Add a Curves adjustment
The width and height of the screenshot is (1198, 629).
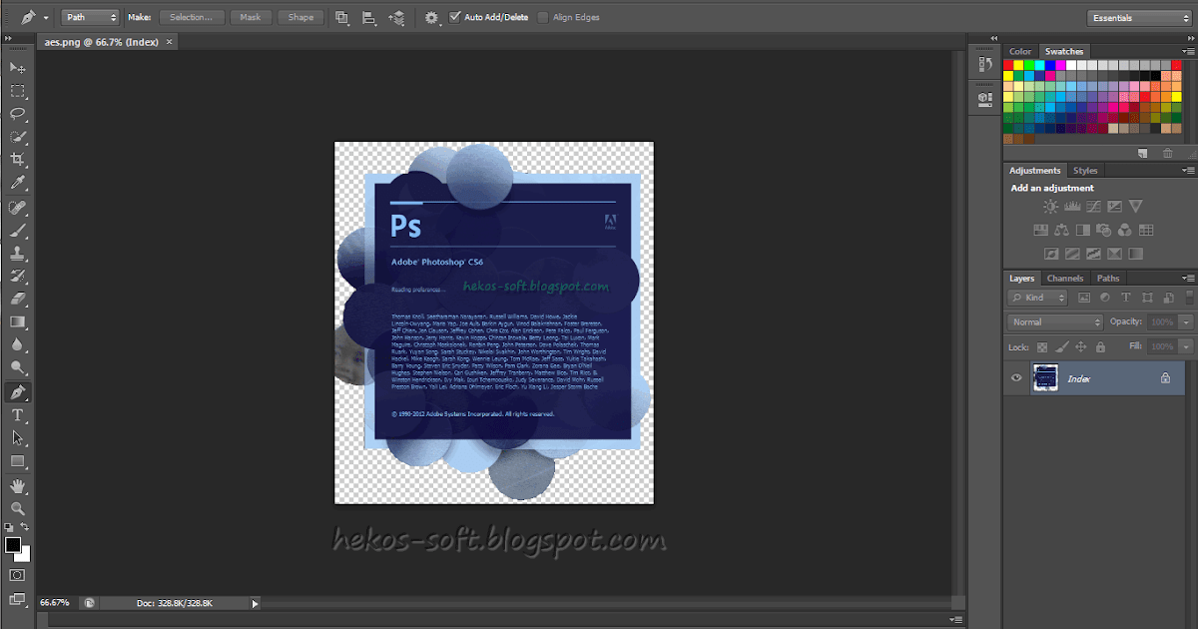[1093, 207]
